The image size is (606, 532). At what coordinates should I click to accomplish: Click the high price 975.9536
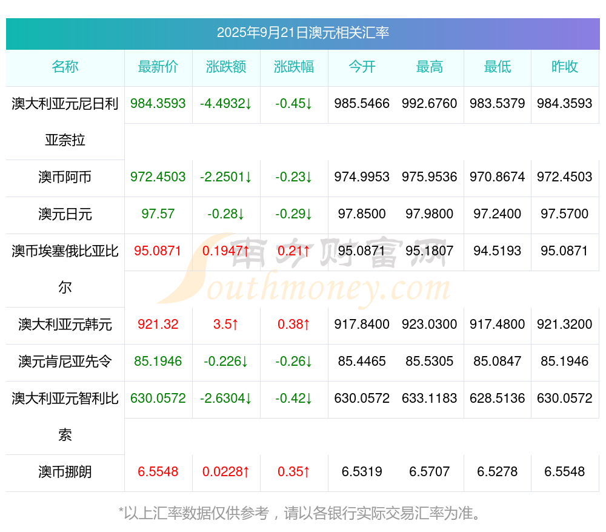pos(430,177)
